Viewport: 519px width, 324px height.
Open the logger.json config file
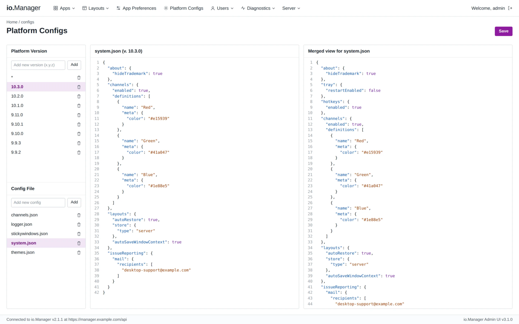(x=46, y=224)
